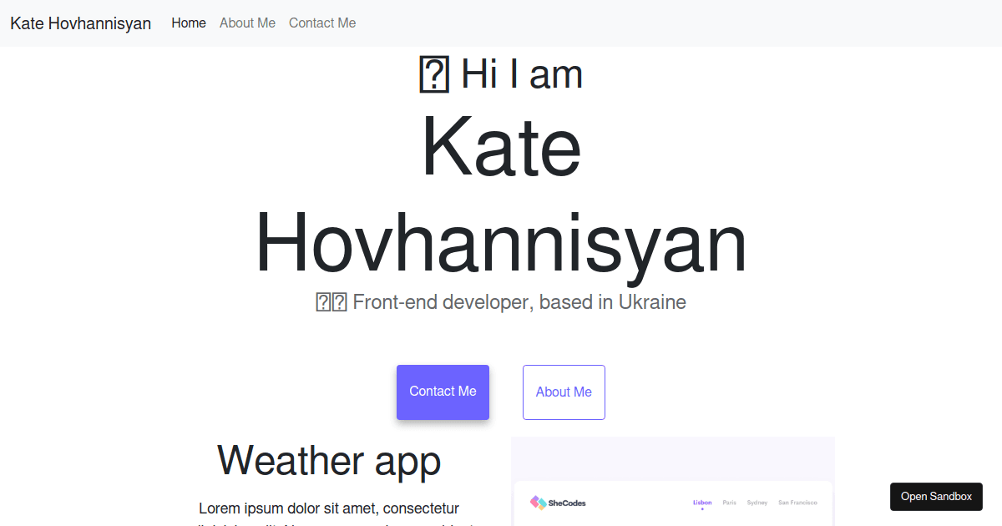
Task: Open the Home navigation item
Action: (x=189, y=23)
